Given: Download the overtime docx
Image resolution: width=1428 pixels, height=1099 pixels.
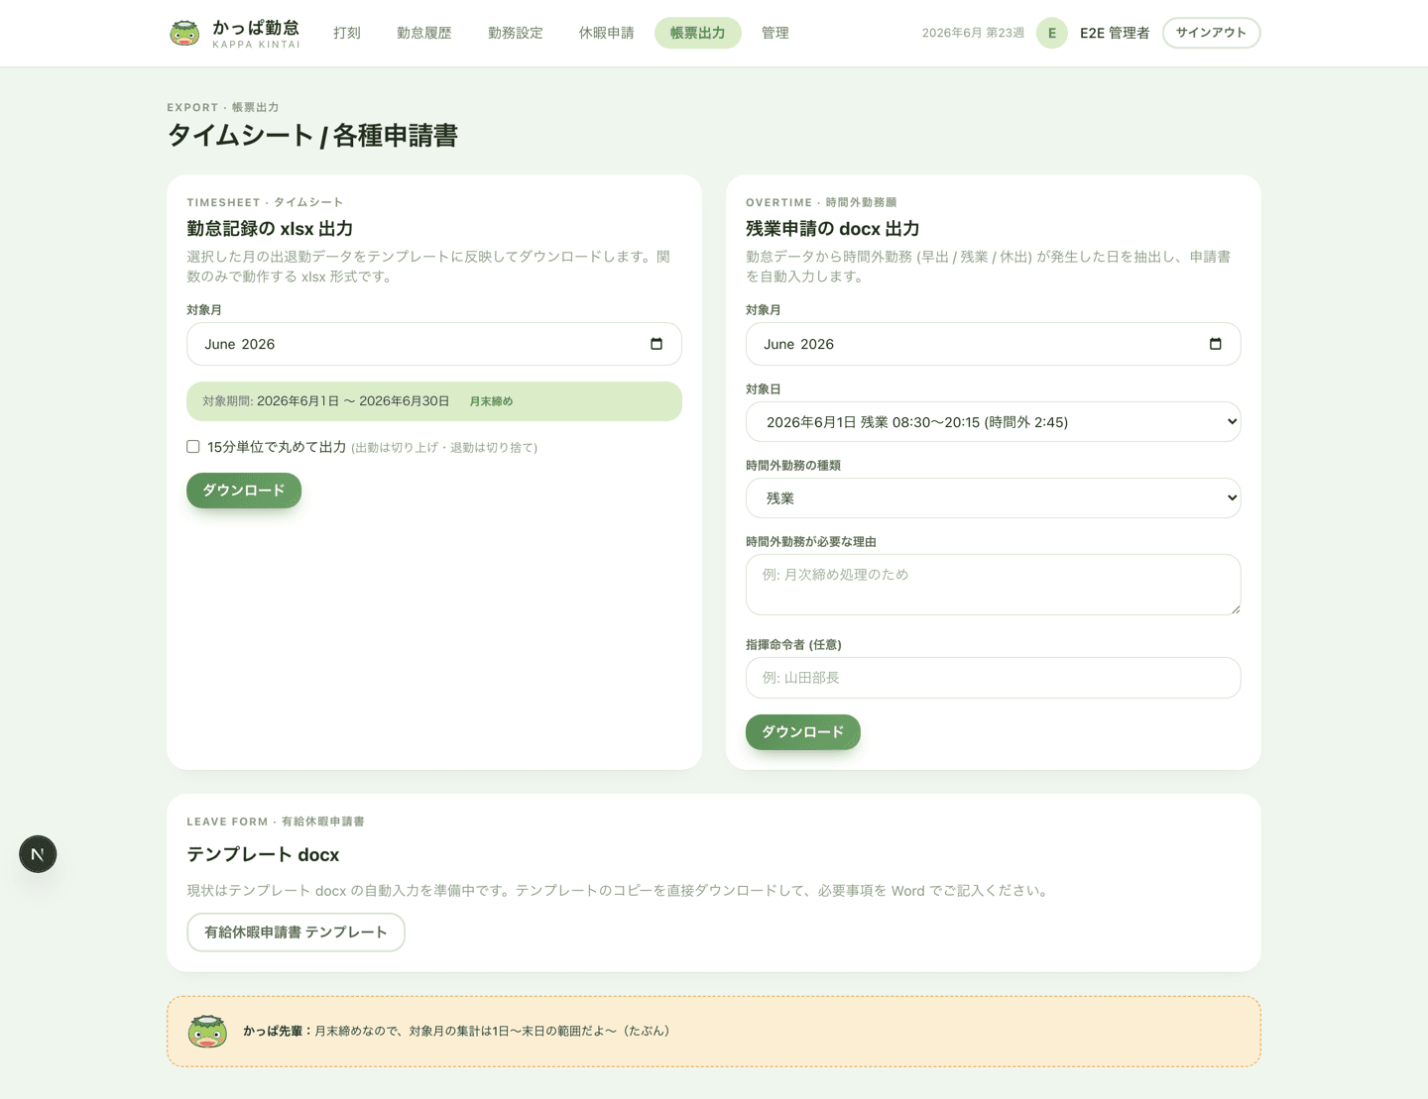Looking at the screenshot, I should [803, 732].
